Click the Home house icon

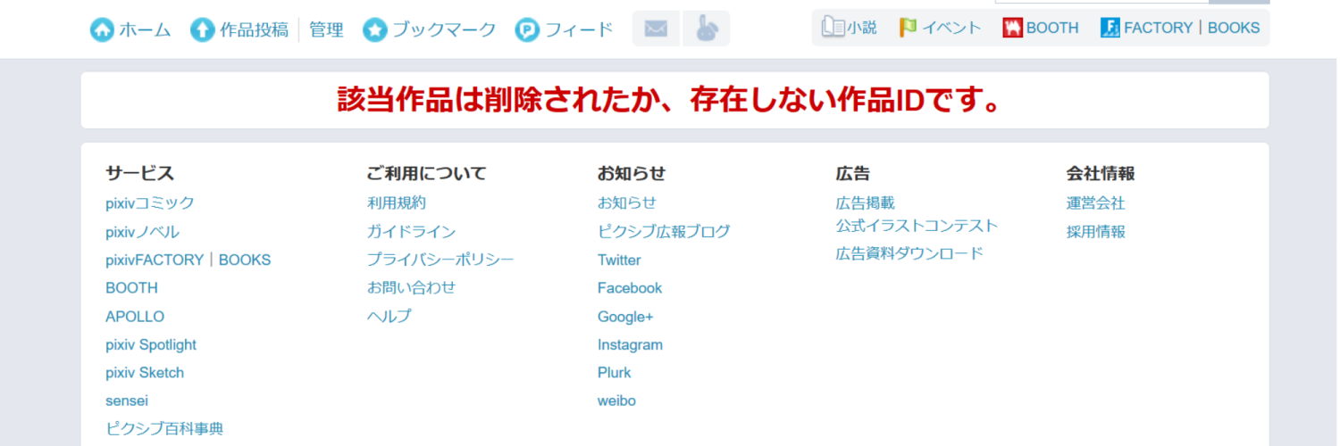pyautogui.click(x=102, y=29)
